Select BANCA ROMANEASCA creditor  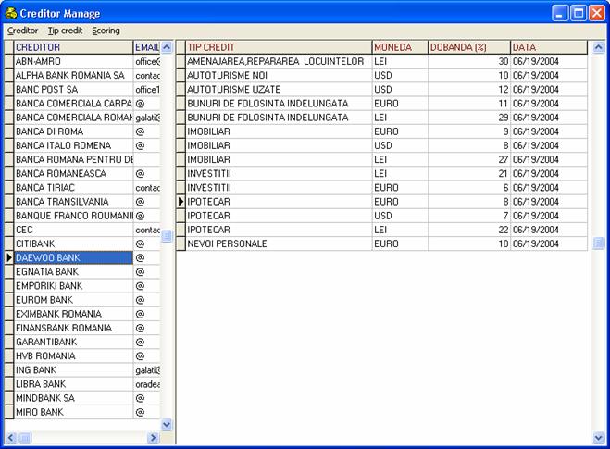pos(73,173)
